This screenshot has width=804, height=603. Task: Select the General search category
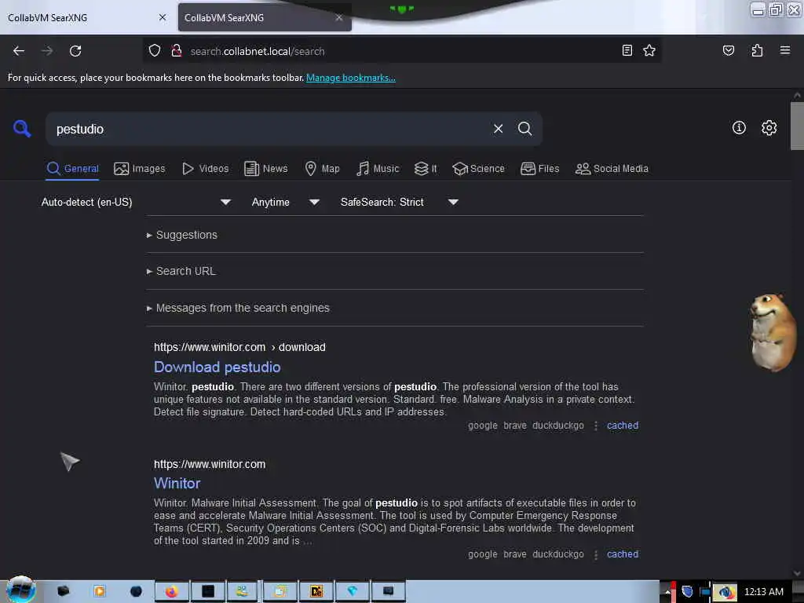[x=72, y=168]
